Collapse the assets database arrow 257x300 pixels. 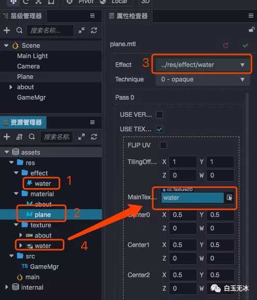[7, 152]
